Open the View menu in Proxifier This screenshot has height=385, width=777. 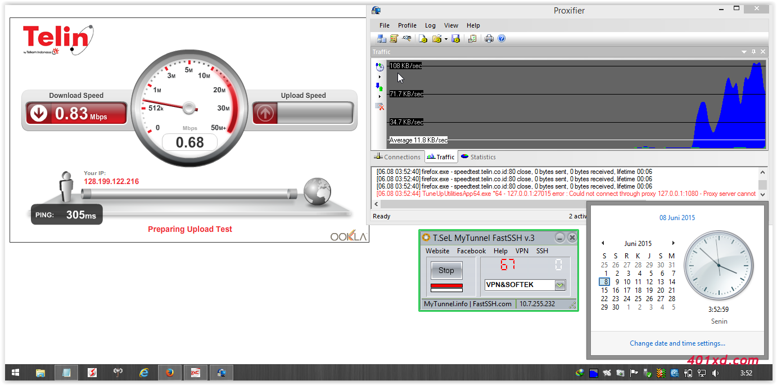click(451, 25)
